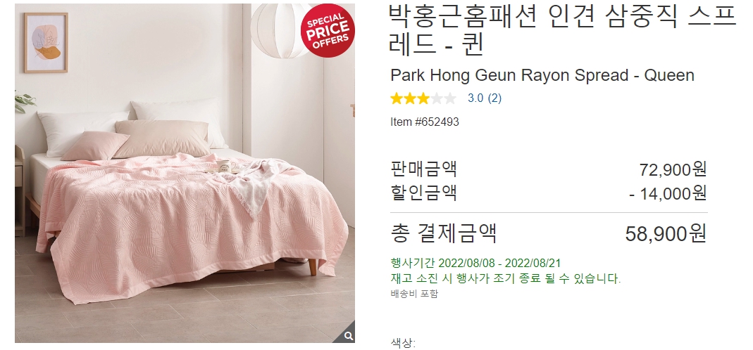Image resolution: width=753 pixels, height=350 pixels.
Task: Select the Item #652493 text
Action: (x=425, y=122)
